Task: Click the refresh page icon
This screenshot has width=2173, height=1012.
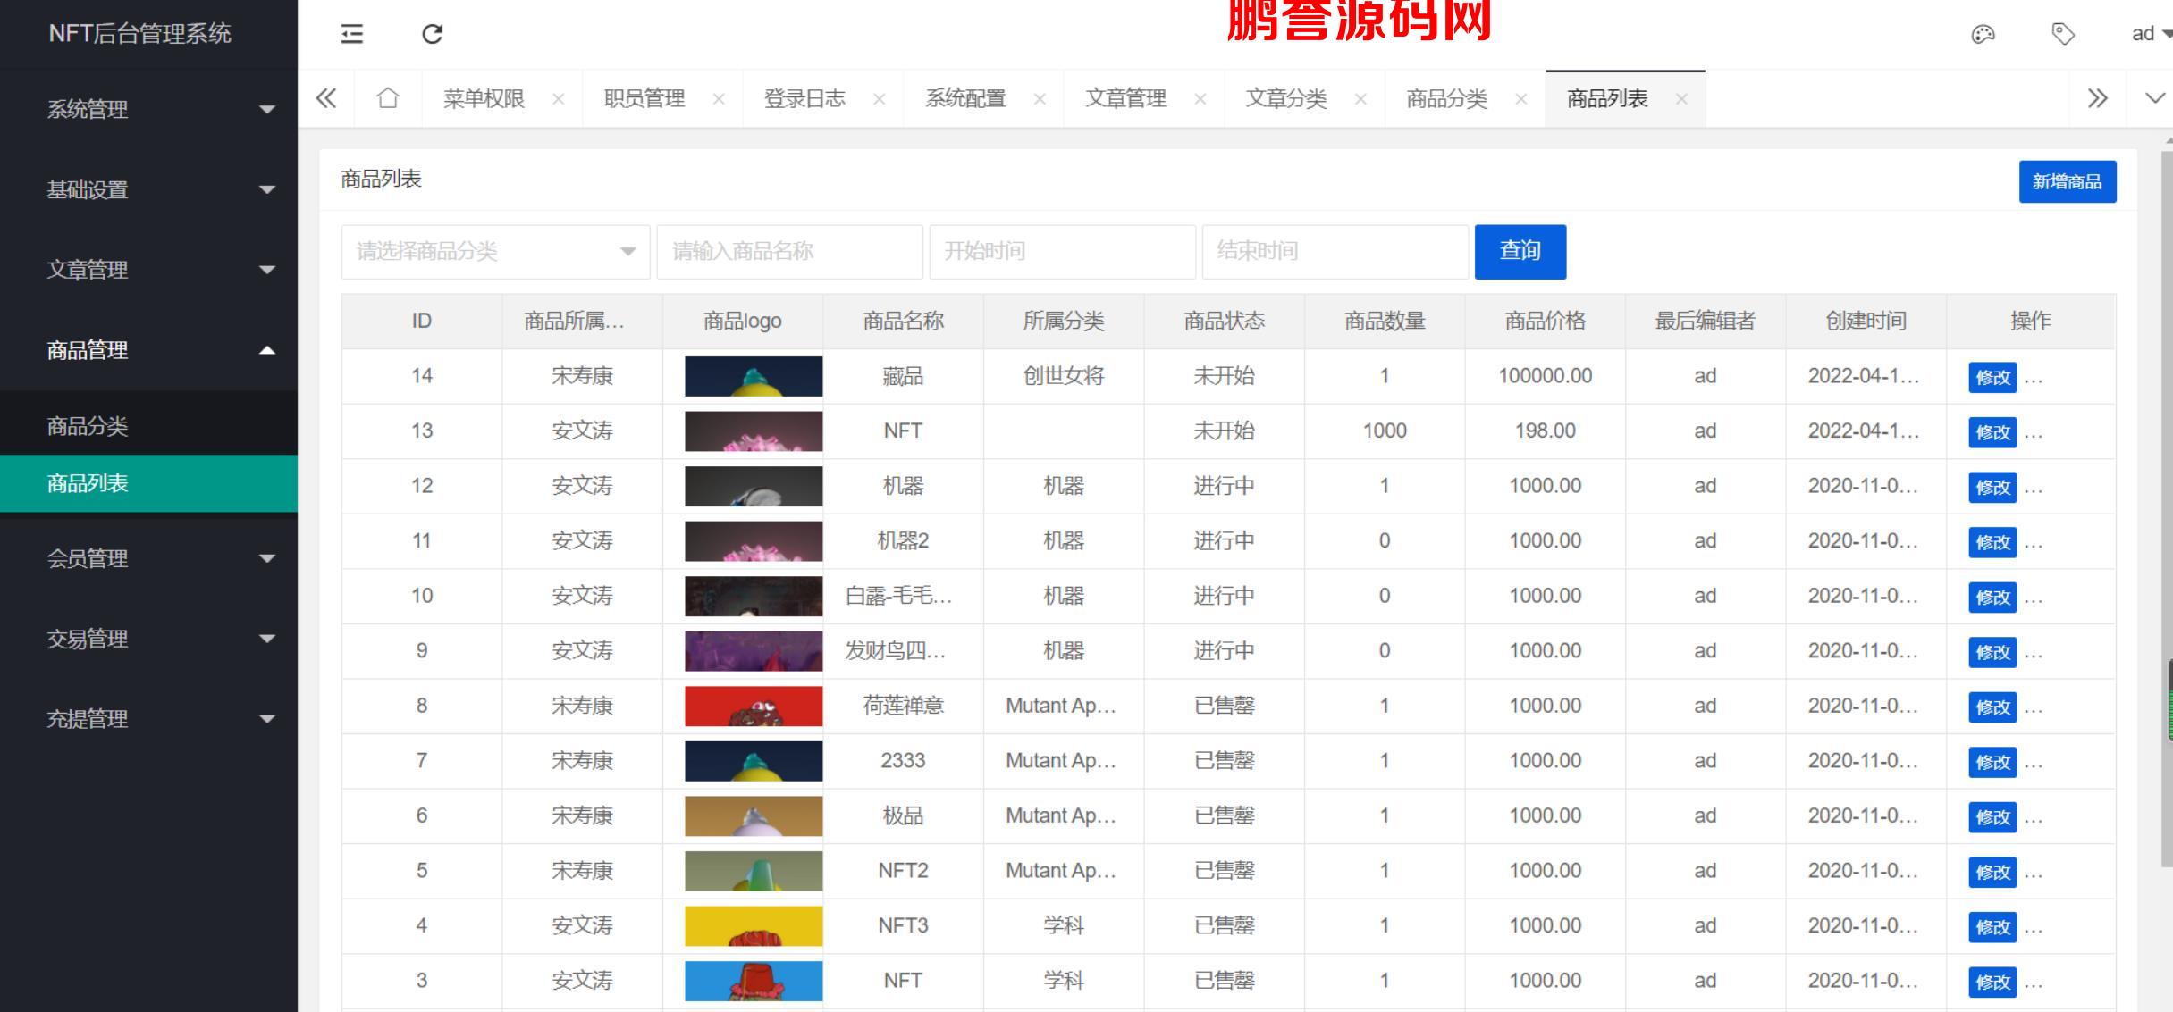Action: pyautogui.click(x=433, y=34)
